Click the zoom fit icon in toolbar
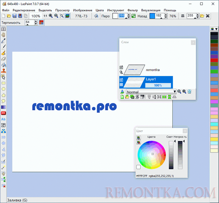The width and height of the screenshot is (219, 203). pyautogui.click(x=62, y=16)
